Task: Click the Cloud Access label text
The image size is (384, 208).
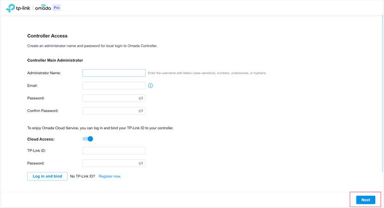Action: (41, 139)
